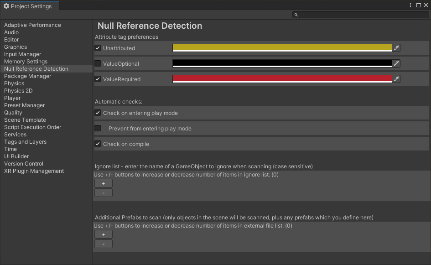Enable the ValueOptional attribute tag checkbox
The image size is (431, 265).
click(x=97, y=63)
